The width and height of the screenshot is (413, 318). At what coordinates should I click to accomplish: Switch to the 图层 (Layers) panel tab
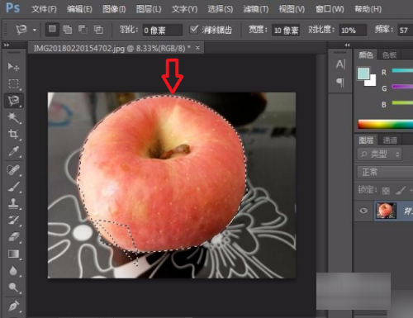366,140
